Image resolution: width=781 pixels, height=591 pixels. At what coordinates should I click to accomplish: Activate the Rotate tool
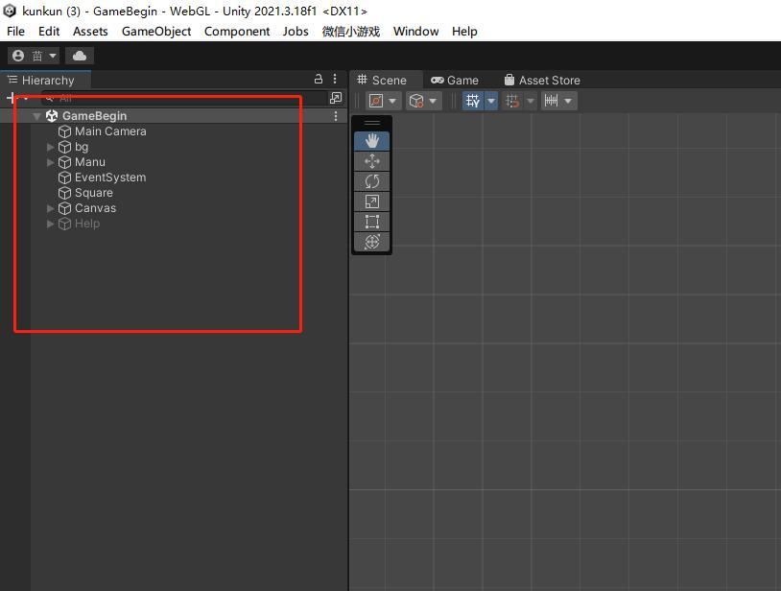(372, 181)
